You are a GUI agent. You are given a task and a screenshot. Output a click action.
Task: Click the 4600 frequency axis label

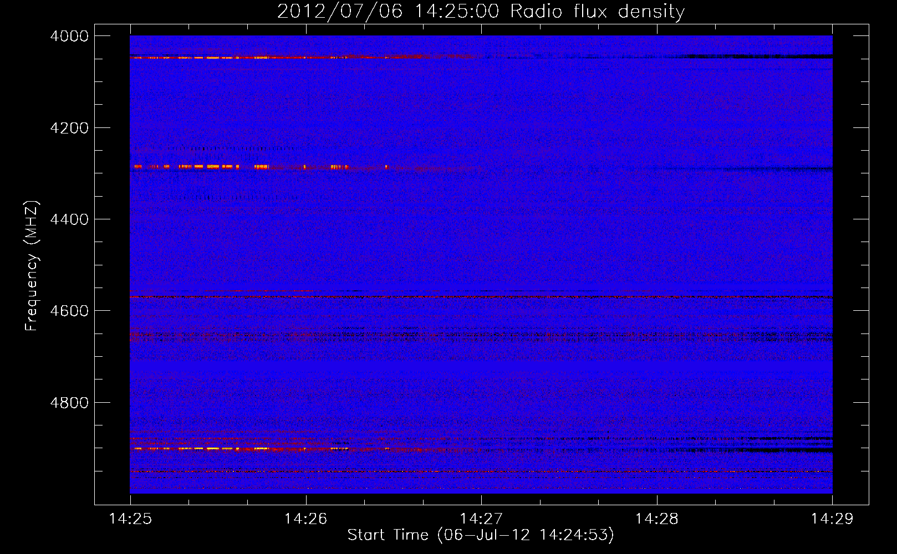(x=69, y=311)
